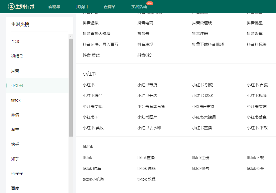Screen dimensions: 276x193
Task: Click the tiktok 选品 keyword
Action: (x=146, y=169)
